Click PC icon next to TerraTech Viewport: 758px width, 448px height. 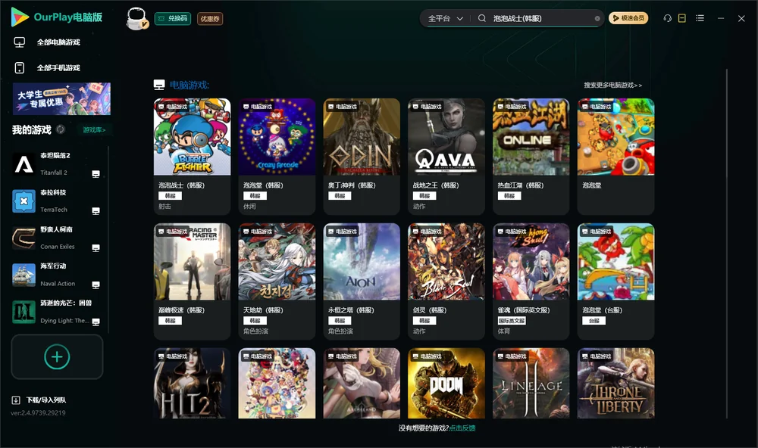(96, 211)
